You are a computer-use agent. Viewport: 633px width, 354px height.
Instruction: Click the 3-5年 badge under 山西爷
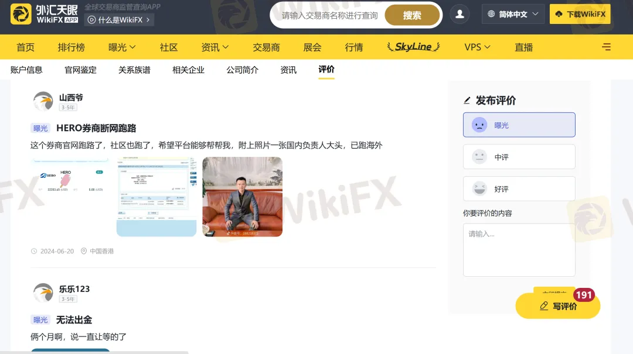click(x=68, y=107)
